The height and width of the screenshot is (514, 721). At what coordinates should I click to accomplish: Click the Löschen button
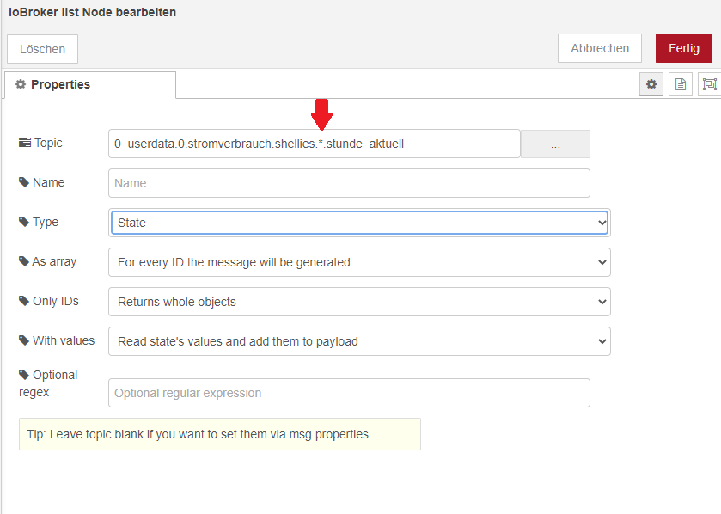click(x=42, y=49)
